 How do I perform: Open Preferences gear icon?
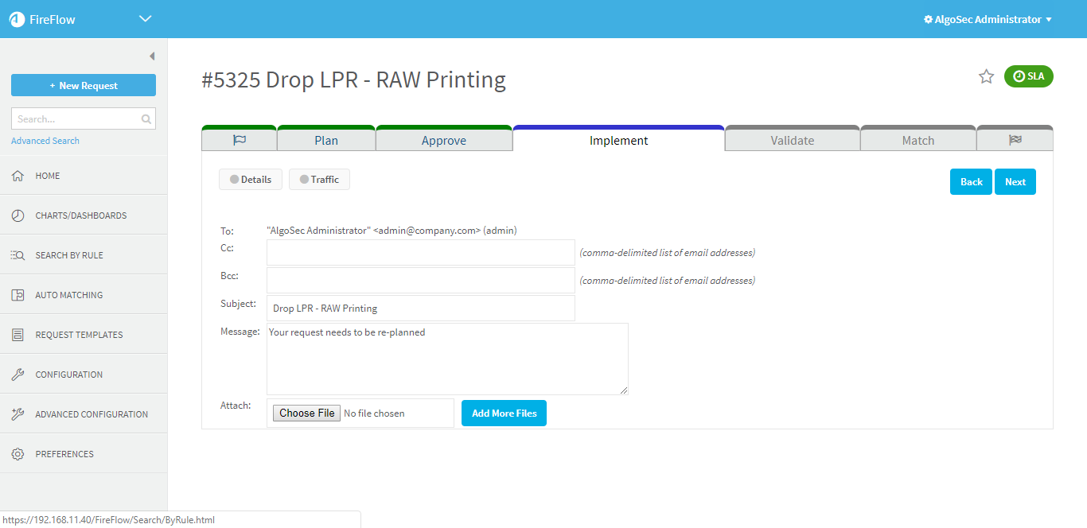(18, 454)
